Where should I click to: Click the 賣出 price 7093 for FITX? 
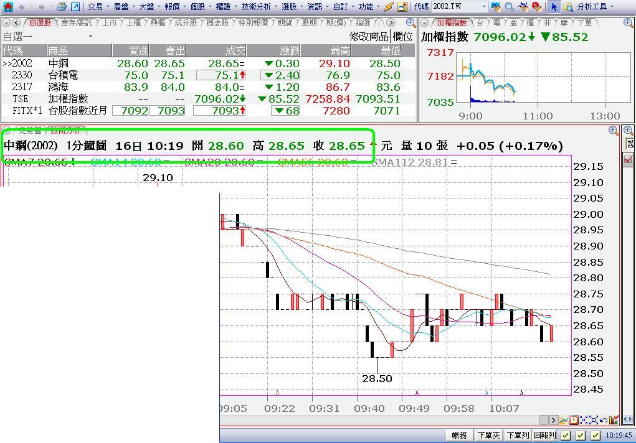click(167, 111)
